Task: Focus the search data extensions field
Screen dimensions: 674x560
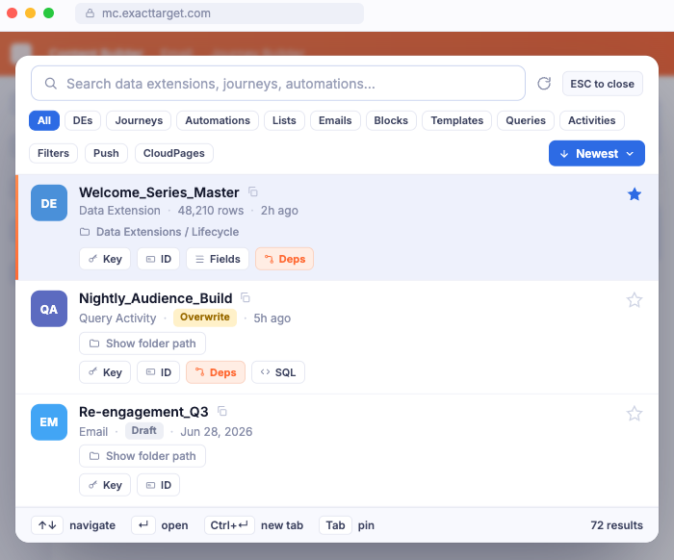Action: (x=278, y=84)
